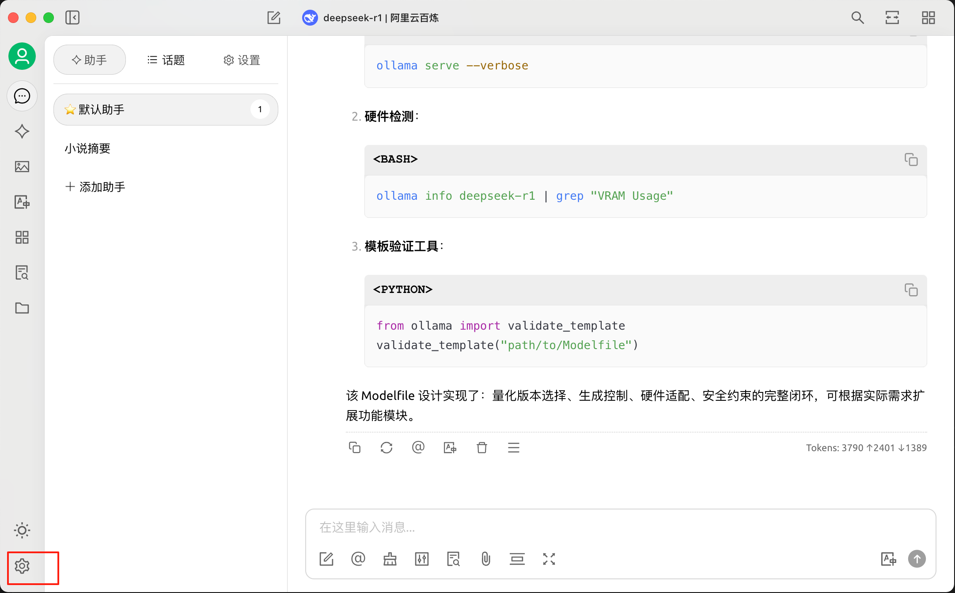Open the Files folder sidebar icon

click(x=22, y=308)
